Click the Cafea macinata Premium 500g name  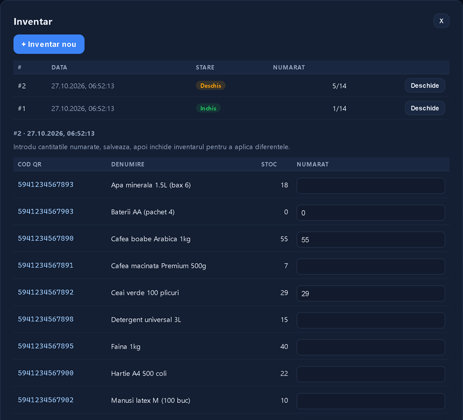[159, 266]
